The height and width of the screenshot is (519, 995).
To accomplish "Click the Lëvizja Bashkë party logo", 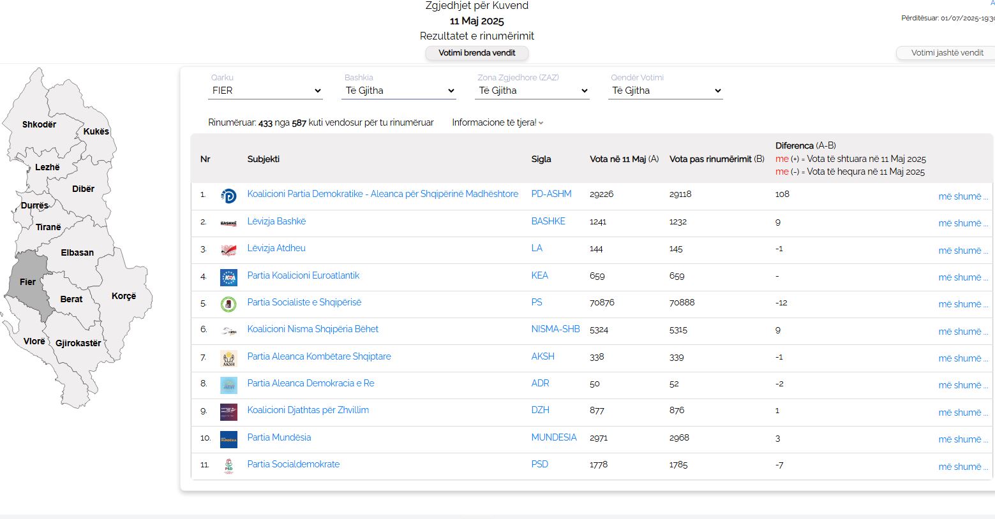I will pos(228,223).
